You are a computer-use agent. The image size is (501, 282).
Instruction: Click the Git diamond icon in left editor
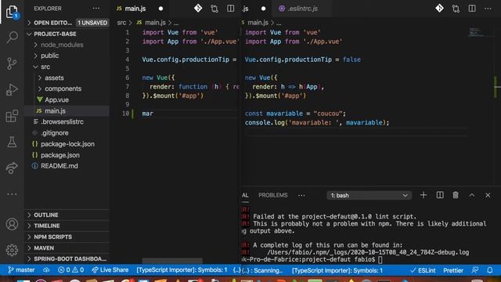pyautogui.click(x=198, y=9)
